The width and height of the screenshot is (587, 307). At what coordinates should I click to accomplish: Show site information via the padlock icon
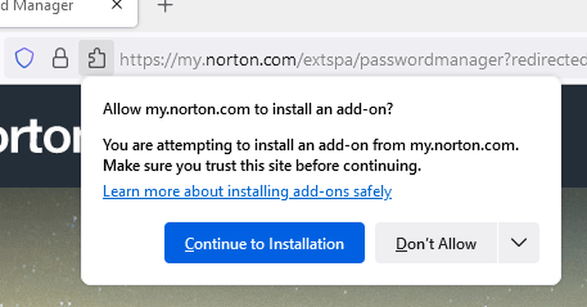click(x=60, y=59)
